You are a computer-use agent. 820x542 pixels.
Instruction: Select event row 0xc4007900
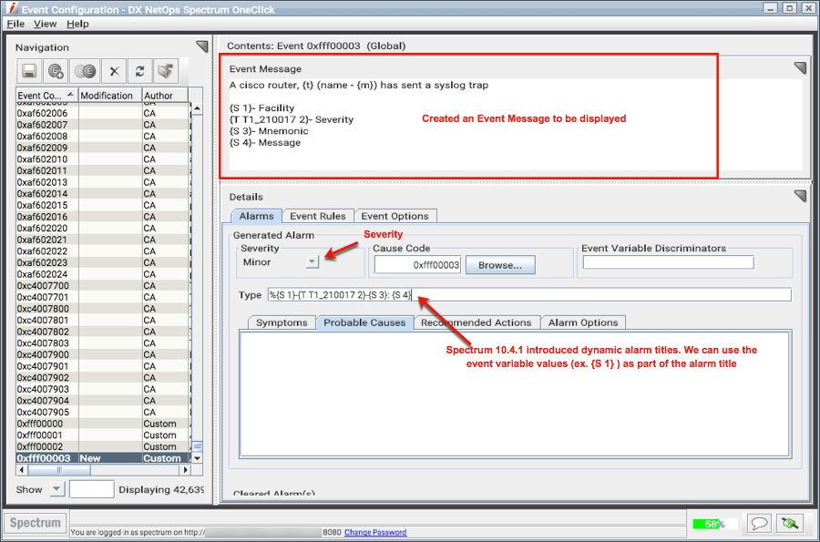tap(102, 355)
